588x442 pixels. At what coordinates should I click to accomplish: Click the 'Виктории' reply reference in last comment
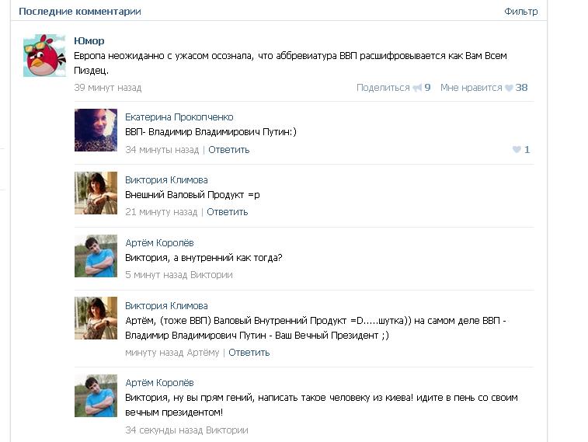point(227,430)
